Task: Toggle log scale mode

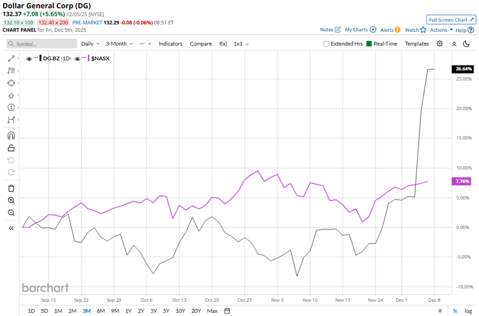Action: [468, 311]
